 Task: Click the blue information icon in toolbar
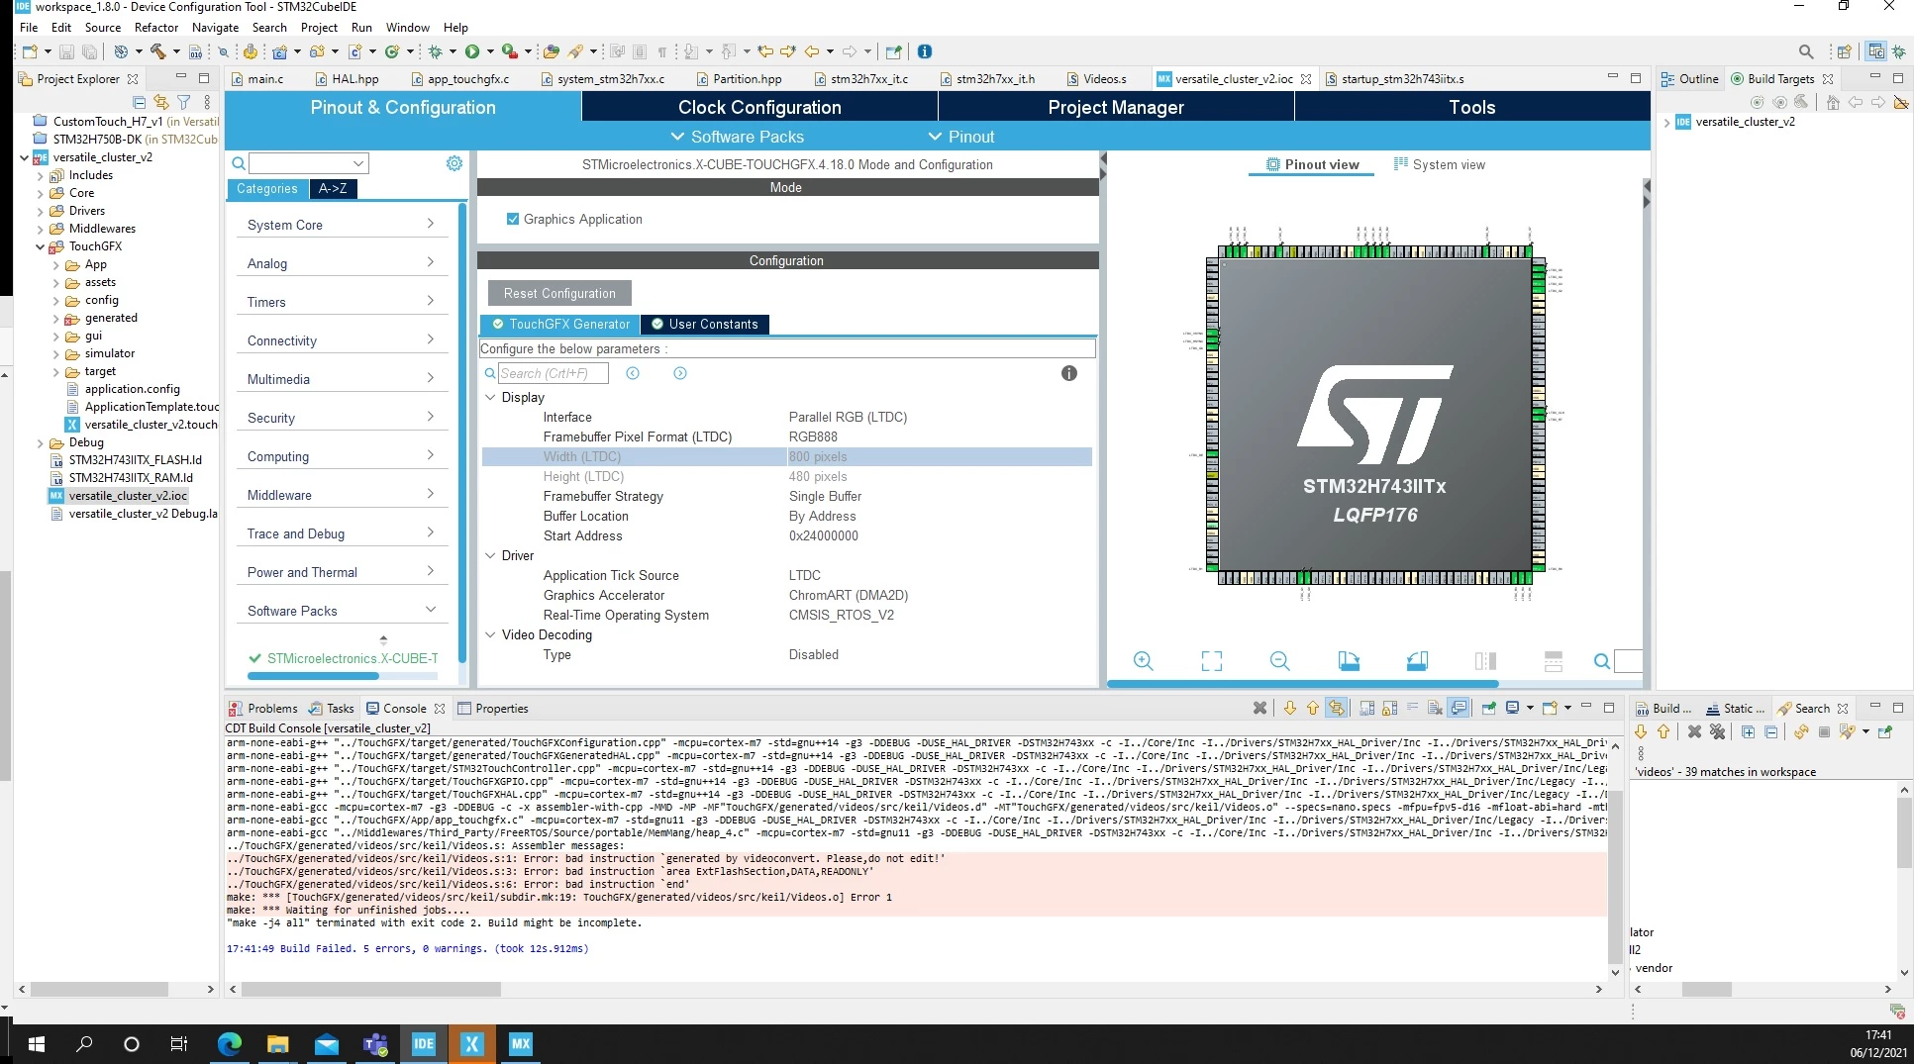click(925, 51)
